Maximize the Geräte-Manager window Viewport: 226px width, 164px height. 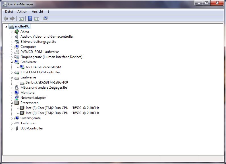207,3
